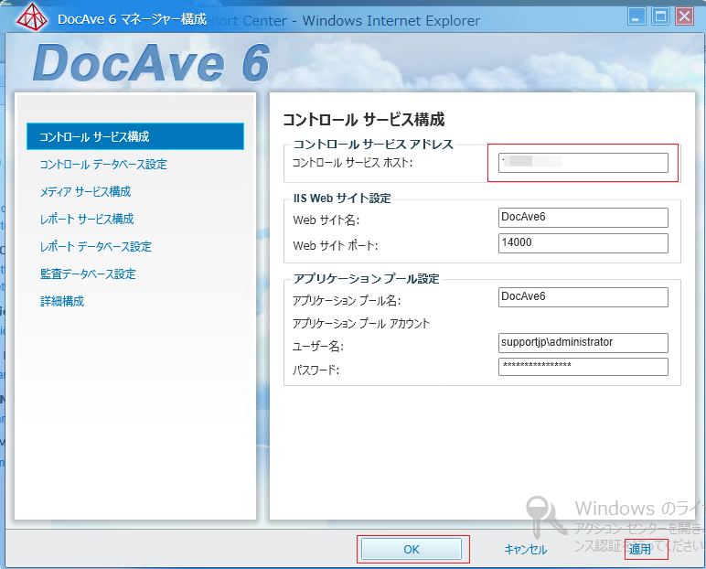Viewport: 706px width, 569px height.
Task: Click the DocAve pyramid icon in title bar
Action: point(31,17)
